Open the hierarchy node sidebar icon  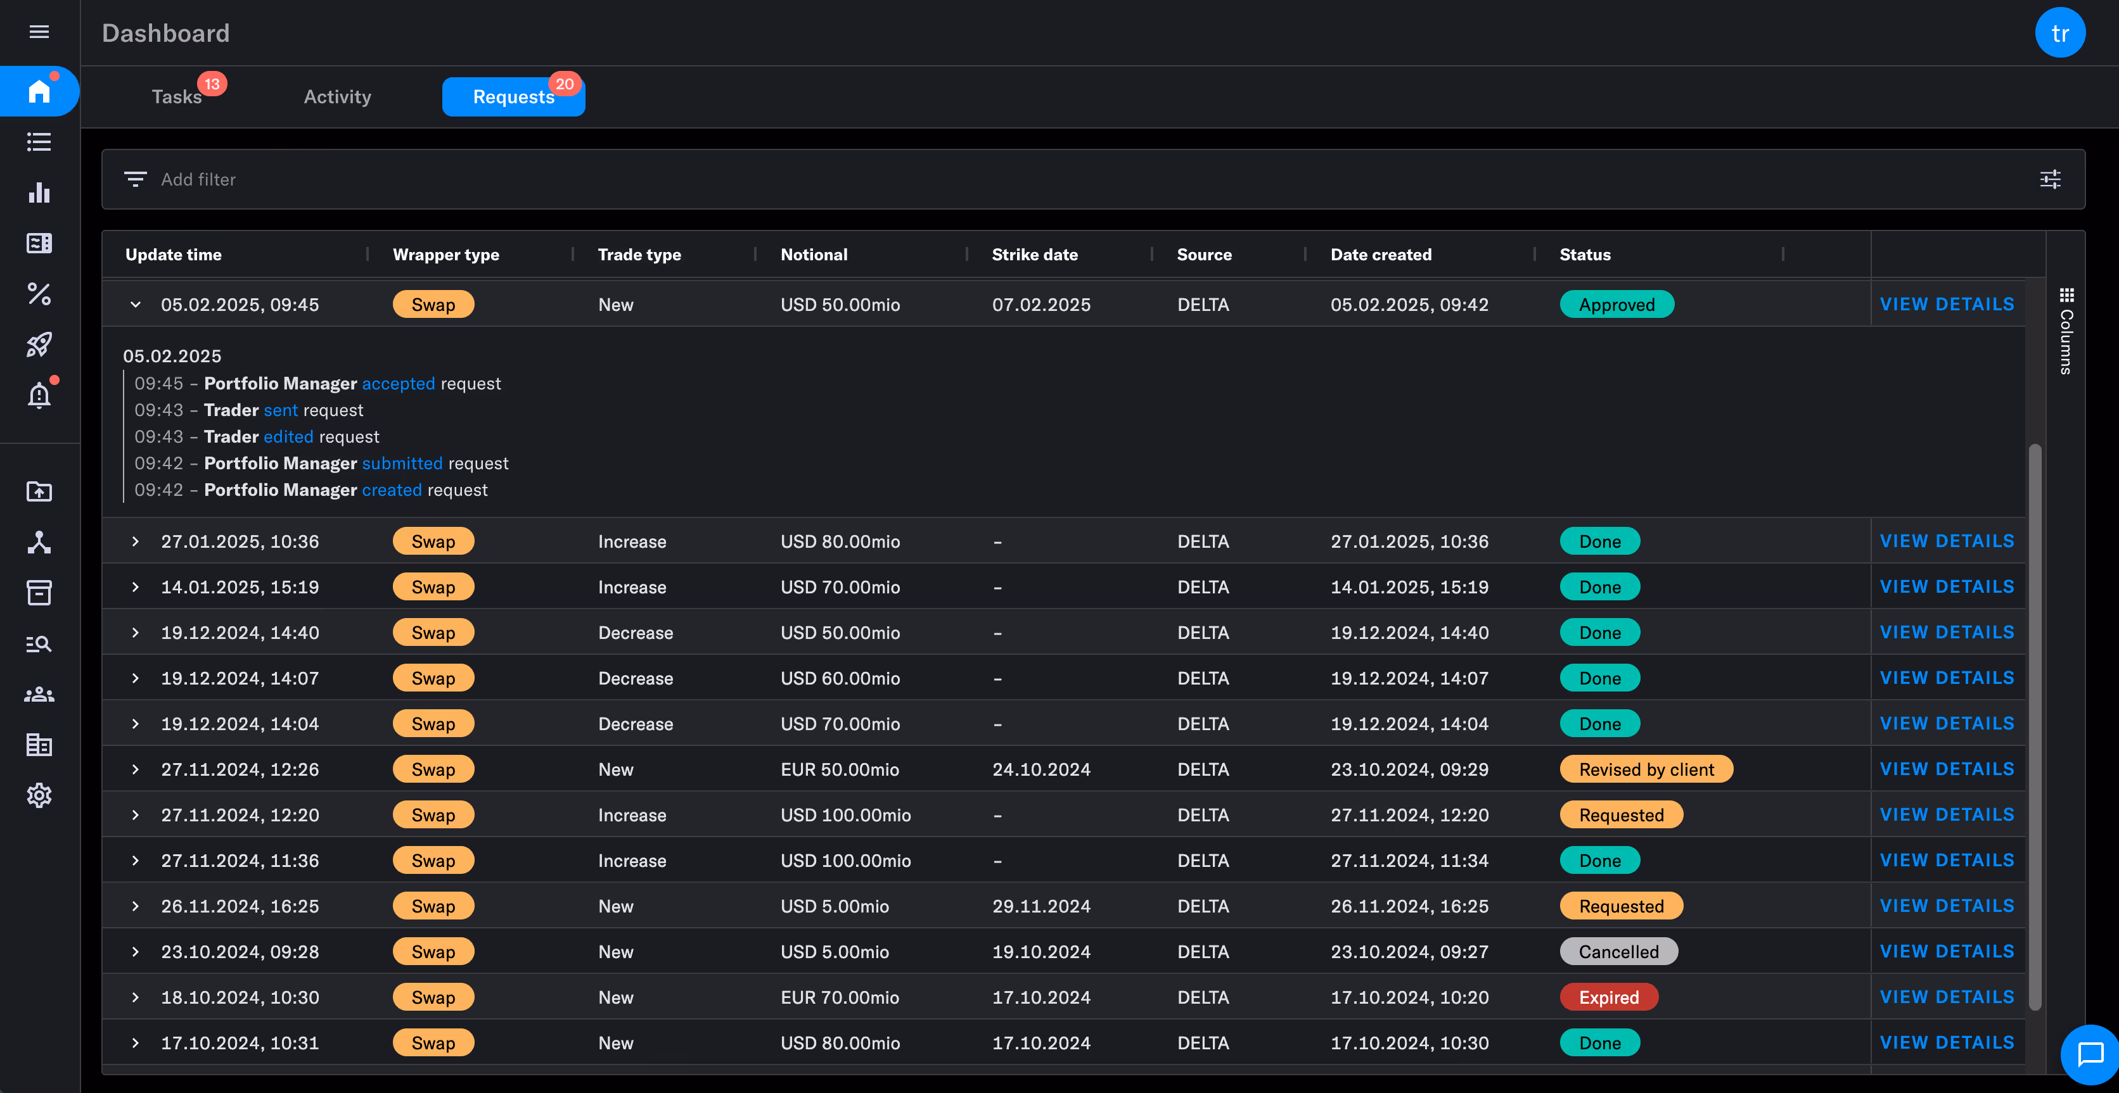click(39, 543)
